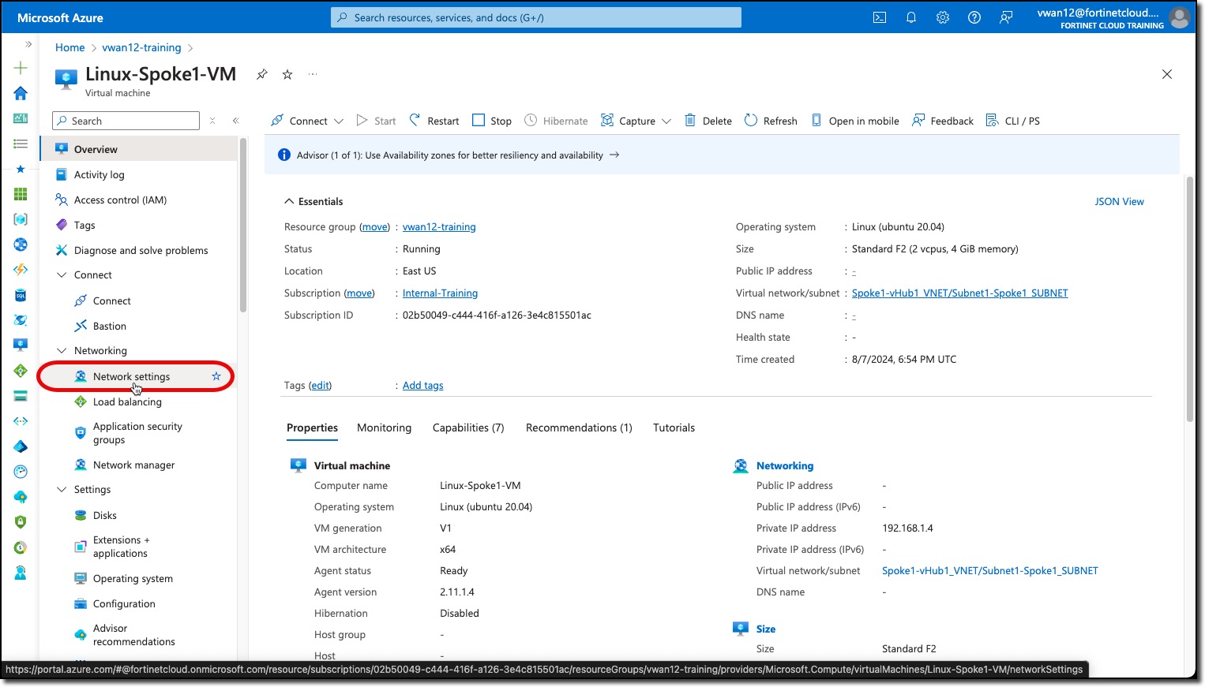
Task: Click Refresh in the VM toolbar
Action: pyautogui.click(x=771, y=121)
